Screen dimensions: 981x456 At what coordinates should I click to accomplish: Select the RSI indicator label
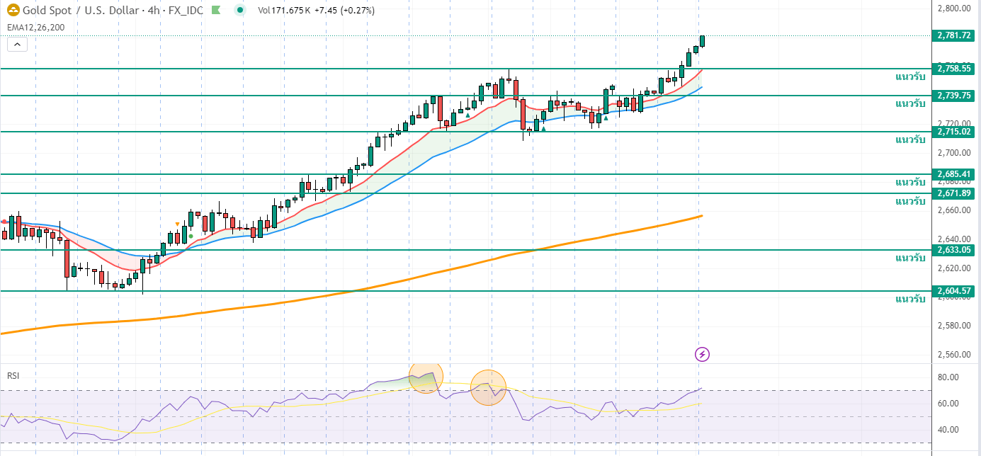(x=13, y=375)
